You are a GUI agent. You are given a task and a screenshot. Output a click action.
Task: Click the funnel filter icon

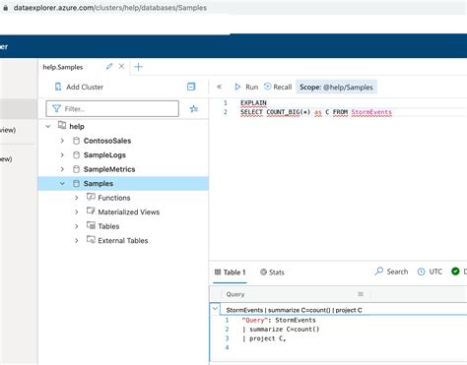pyautogui.click(x=56, y=108)
